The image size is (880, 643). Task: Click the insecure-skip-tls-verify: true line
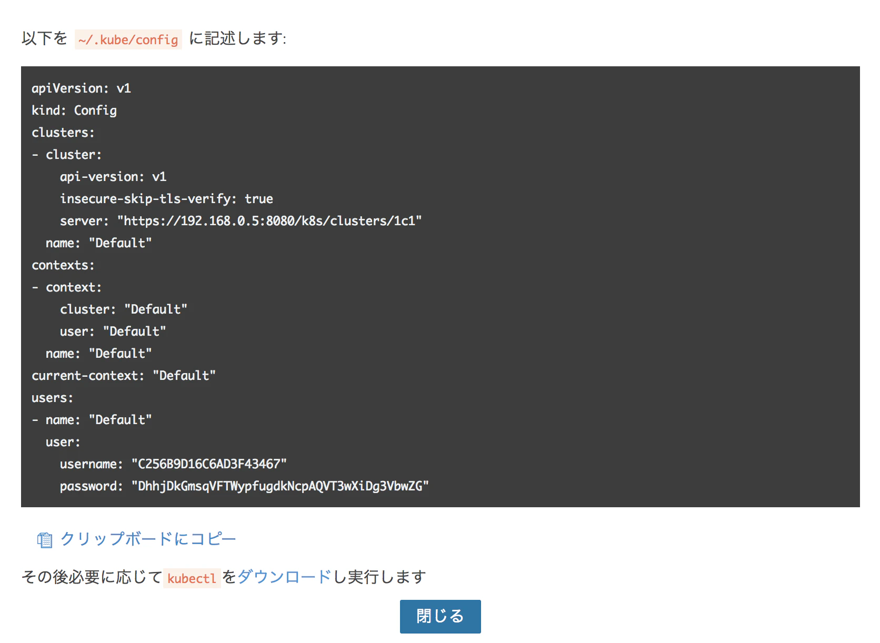click(x=166, y=198)
